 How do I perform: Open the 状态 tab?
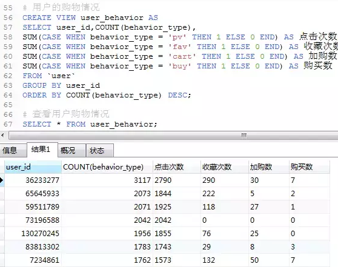pyautogui.click(x=99, y=150)
